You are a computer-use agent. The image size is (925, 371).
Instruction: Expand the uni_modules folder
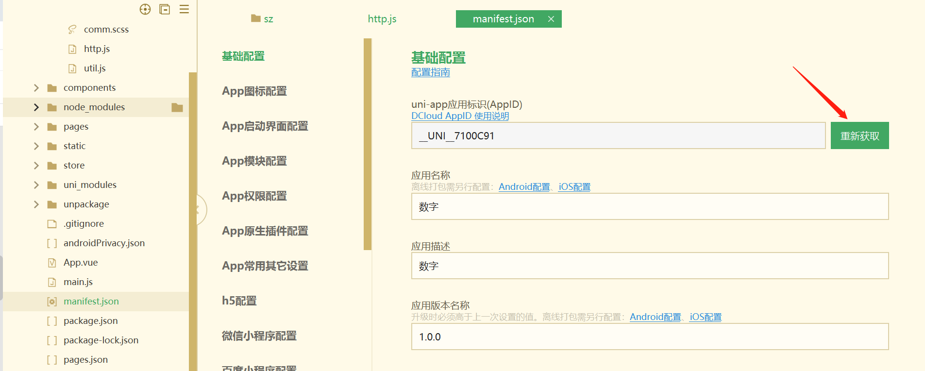coord(36,185)
